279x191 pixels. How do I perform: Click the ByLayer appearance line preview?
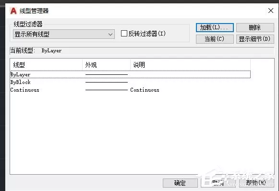click(x=107, y=74)
